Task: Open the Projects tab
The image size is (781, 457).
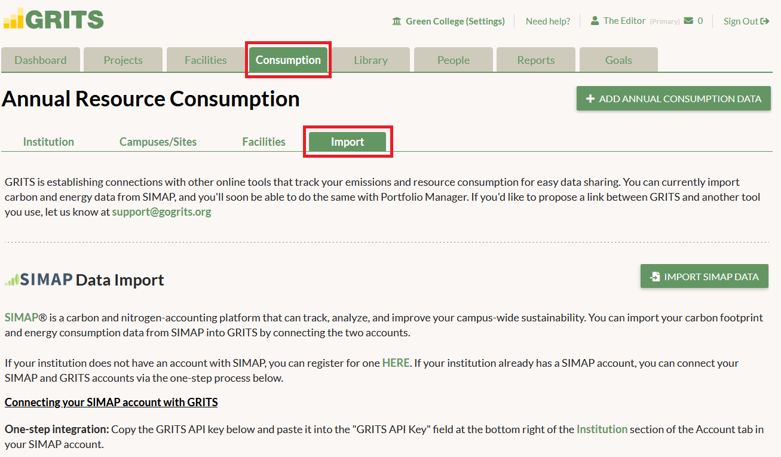Action: tap(123, 60)
